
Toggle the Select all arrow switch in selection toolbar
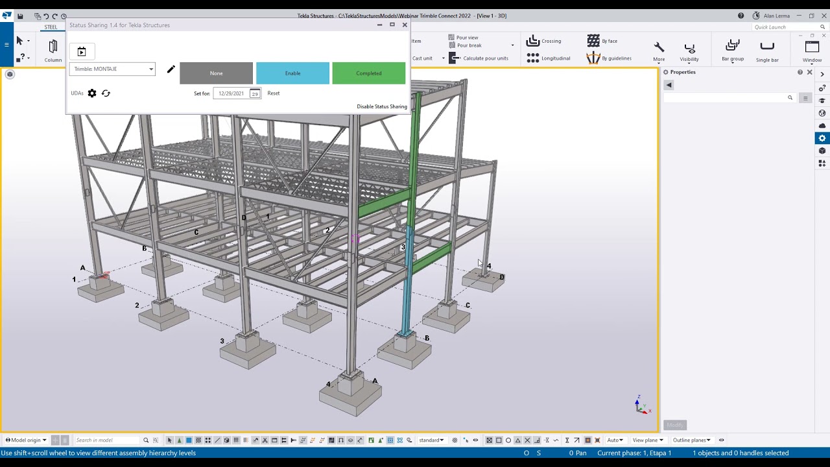click(170, 440)
